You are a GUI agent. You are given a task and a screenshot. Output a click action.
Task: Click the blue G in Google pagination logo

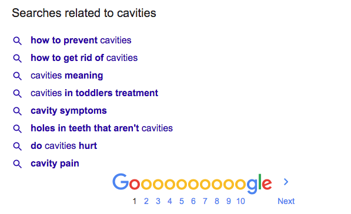point(121,182)
